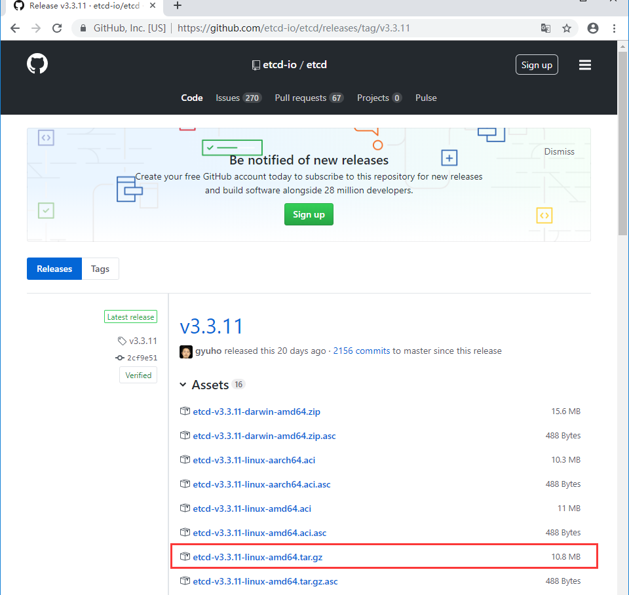
Task: Open a new browser tab
Action: pyautogui.click(x=178, y=6)
